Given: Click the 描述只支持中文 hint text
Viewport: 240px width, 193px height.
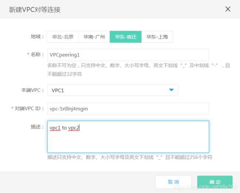Looking at the screenshot, I should click(130, 157).
